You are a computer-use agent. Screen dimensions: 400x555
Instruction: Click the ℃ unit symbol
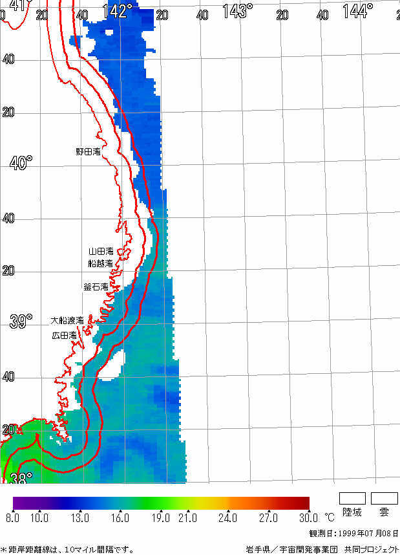point(329,518)
